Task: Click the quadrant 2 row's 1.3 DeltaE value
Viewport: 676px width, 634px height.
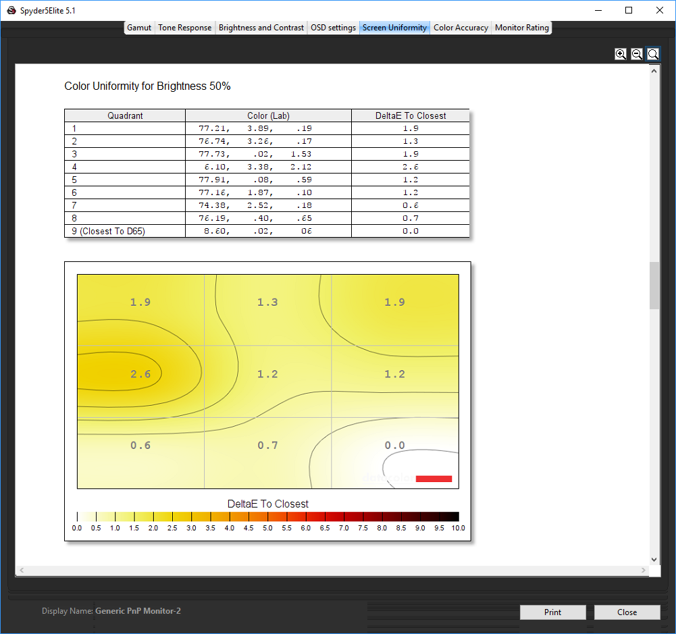Action: tap(411, 141)
